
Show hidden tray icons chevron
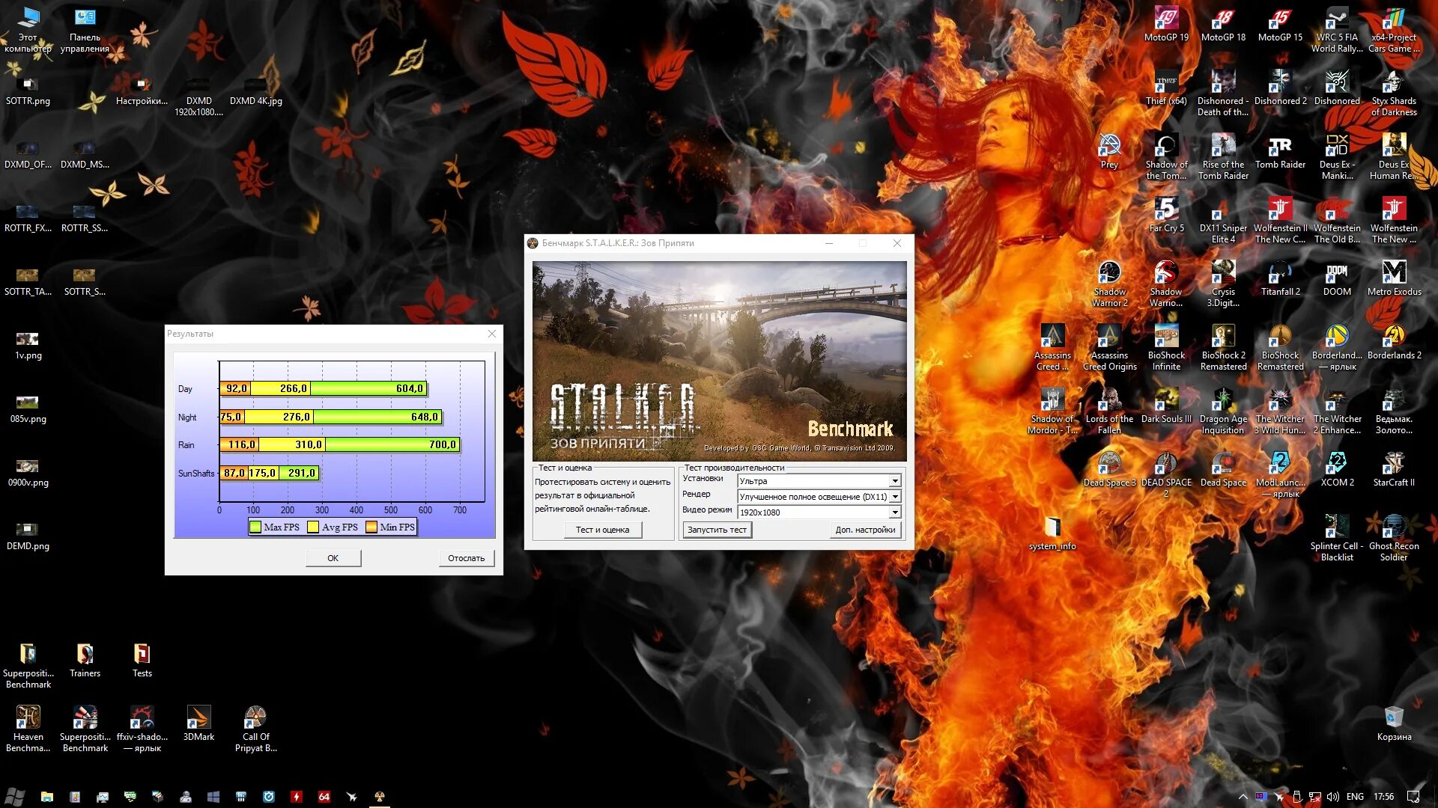tap(1243, 797)
